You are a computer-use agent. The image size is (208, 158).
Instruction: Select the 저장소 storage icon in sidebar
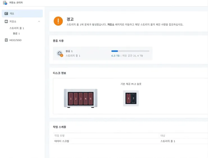6,21
